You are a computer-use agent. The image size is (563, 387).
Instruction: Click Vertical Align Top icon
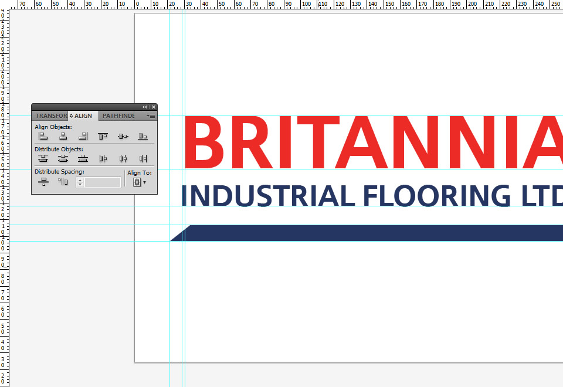pyautogui.click(x=103, y=136)
